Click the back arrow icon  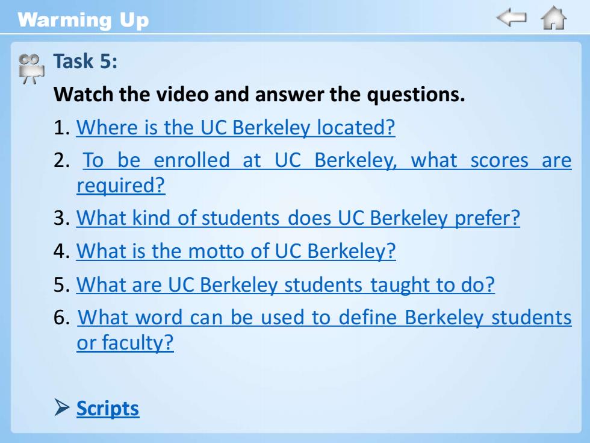(511, 17)
